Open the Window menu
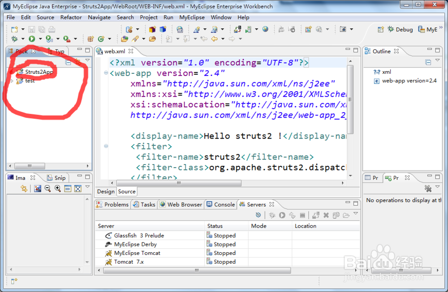 (221, 17)
